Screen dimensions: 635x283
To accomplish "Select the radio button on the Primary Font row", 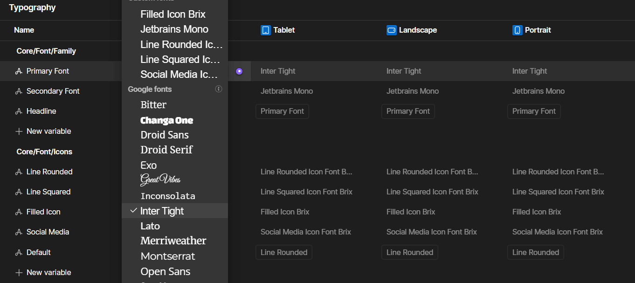I will coord(239,71).
